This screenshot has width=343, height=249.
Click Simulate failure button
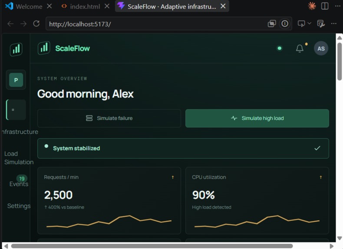click(109, 118)
